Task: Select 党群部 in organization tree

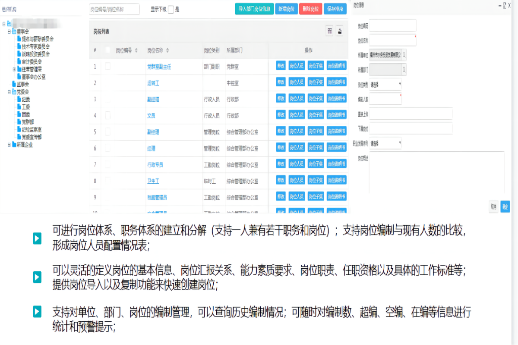Action: [x=28, y=122]
